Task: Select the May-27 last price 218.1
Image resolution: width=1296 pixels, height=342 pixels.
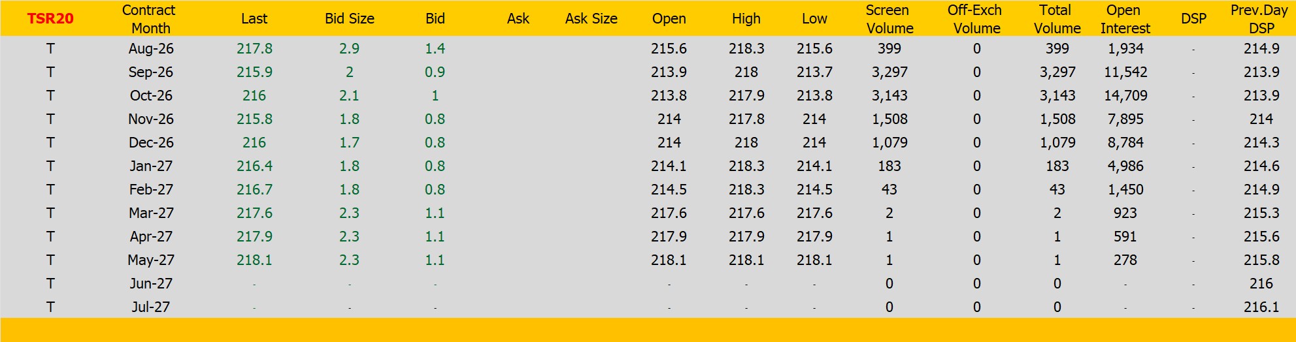Action: [254, 260]
